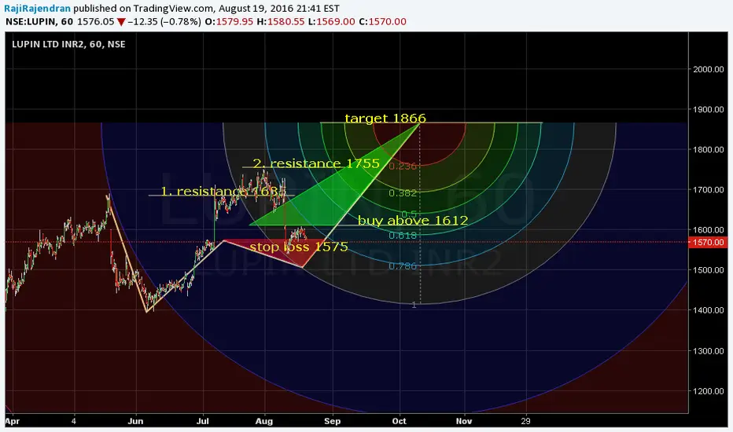Click the Aug label on time axis
733x432 pixels.
tap(264, 421)
